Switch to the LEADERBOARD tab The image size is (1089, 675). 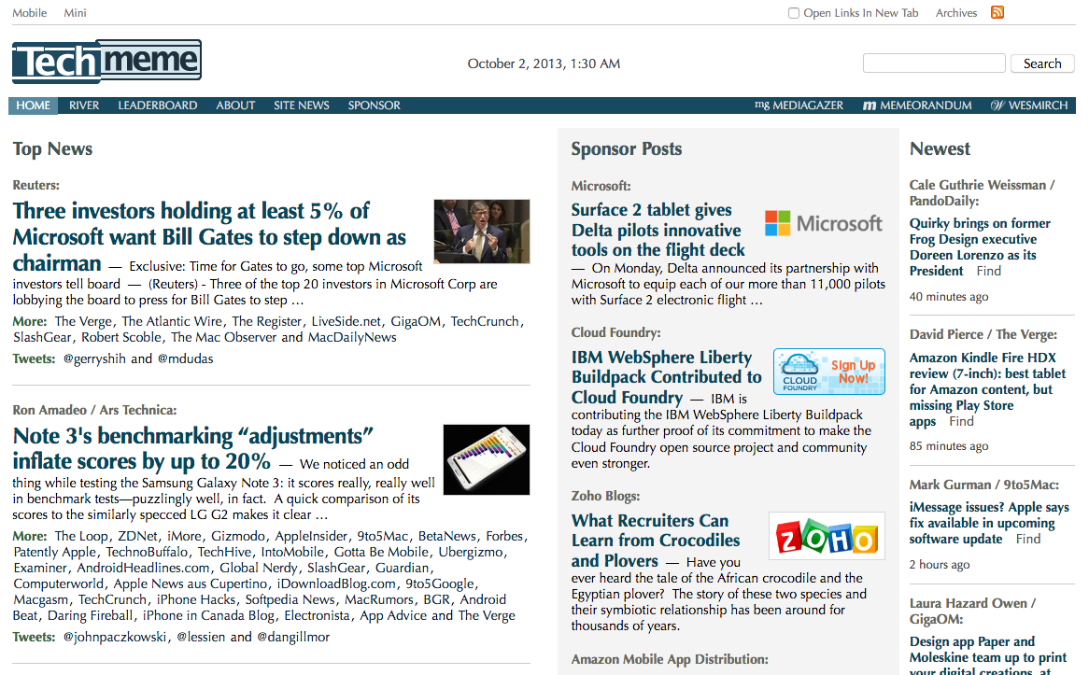pos(157,105)
